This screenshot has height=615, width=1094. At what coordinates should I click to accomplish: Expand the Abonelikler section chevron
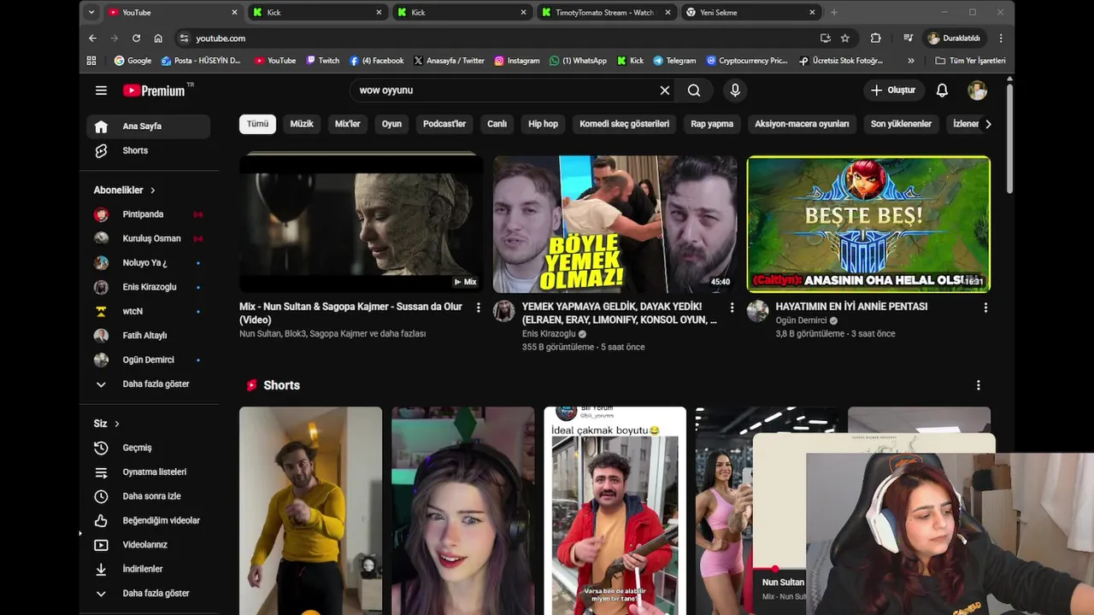click(x=153, y=190)
